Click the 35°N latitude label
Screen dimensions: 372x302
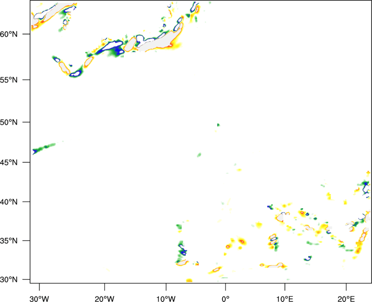[9, 241]
